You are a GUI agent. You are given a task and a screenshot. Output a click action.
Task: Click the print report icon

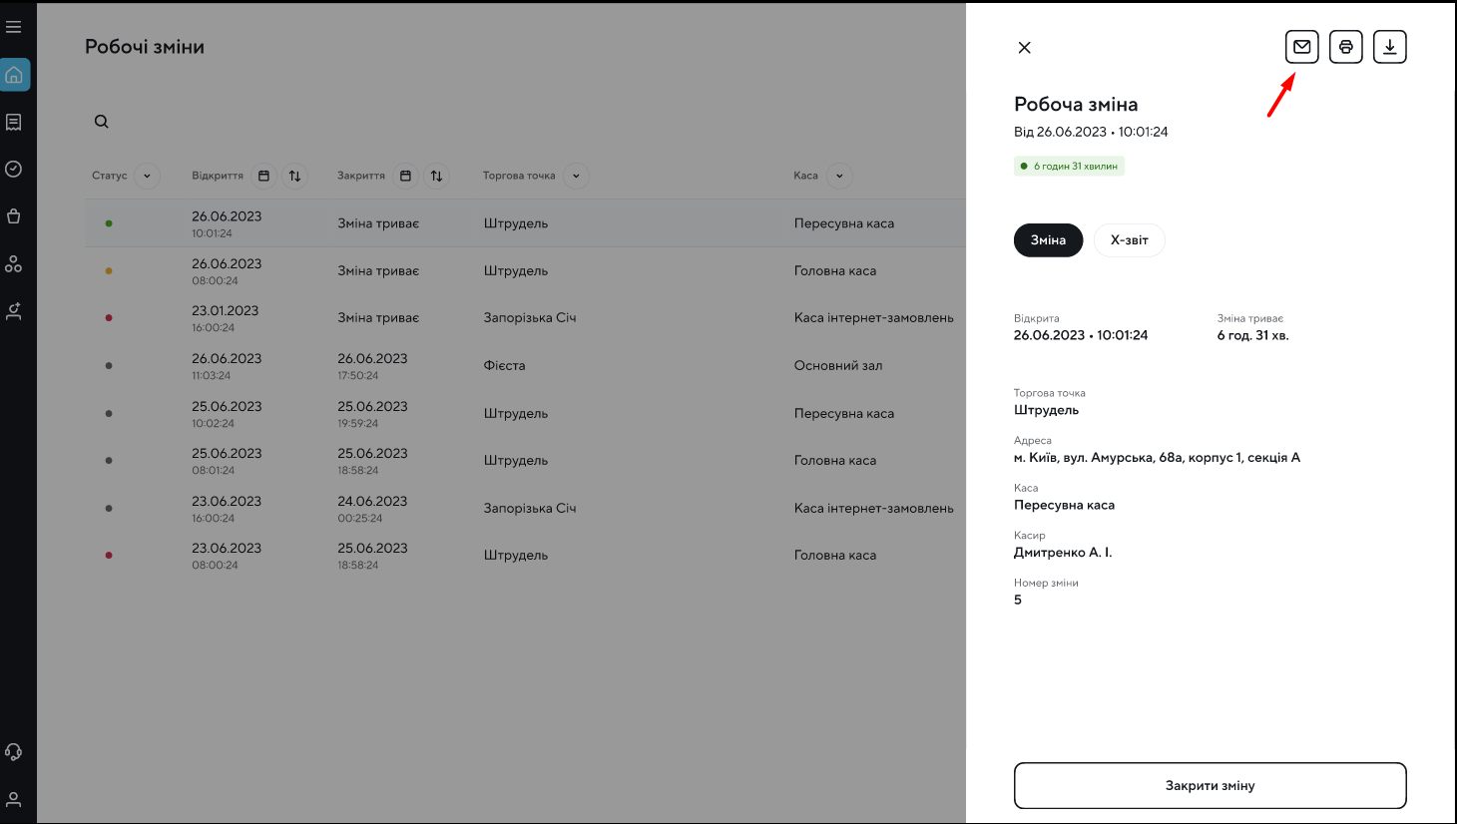click(x=1345, y=47)
